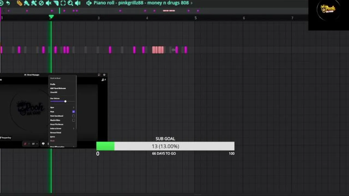This screenshot has height=196, width=349.
Task: Expand the arrow after 'money n drugs 808'
Action: coord(191,3)
